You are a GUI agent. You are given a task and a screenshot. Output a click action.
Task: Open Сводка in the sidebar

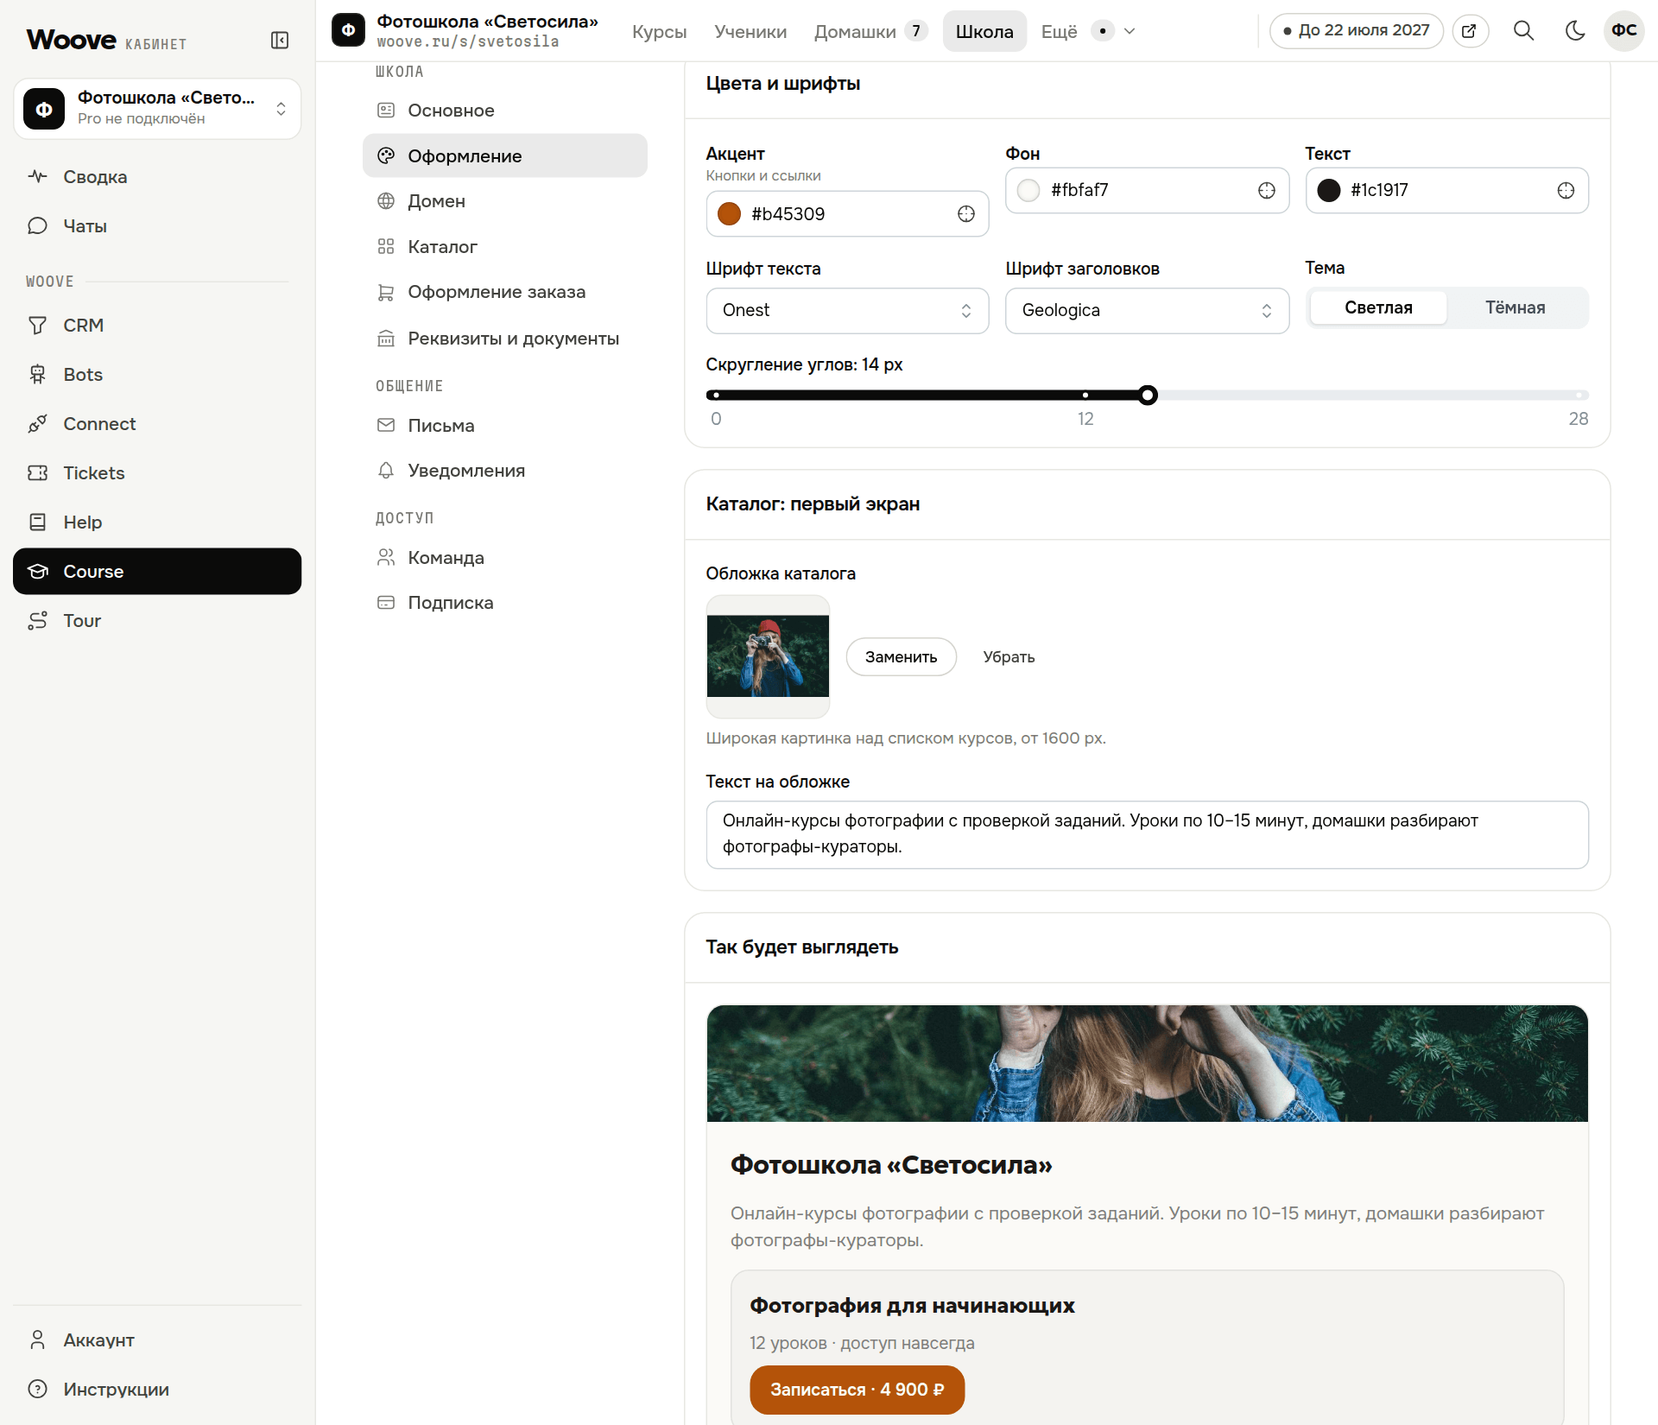coord(157,177)
